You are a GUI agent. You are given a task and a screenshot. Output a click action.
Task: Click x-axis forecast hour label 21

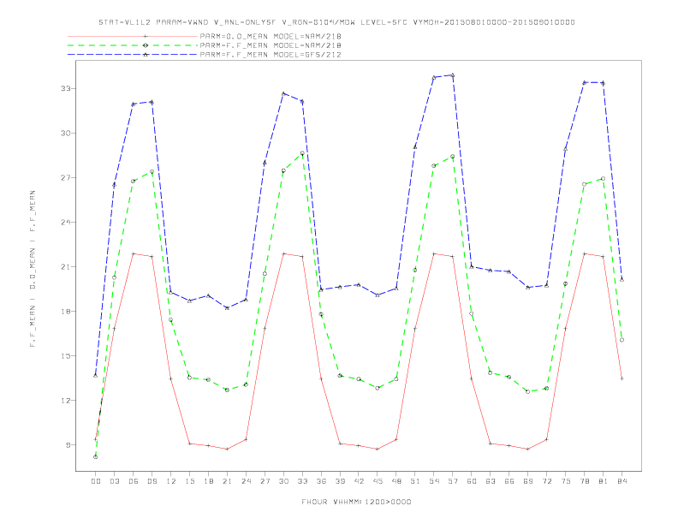click(x=227, y=481)
